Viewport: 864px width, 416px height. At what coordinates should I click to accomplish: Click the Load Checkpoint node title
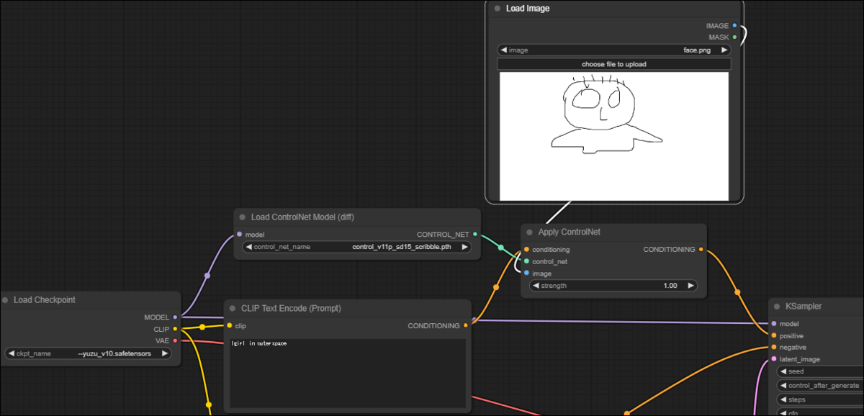pos(45,300)
